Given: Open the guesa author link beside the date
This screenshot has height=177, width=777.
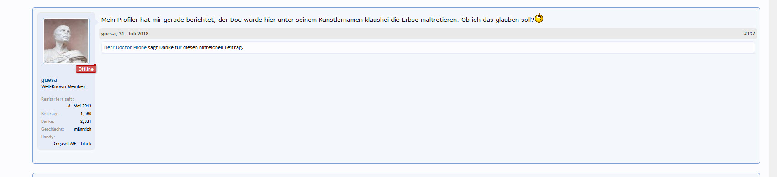Looking at the screenshot, I should pyautogui.click(x=108, y=34).
